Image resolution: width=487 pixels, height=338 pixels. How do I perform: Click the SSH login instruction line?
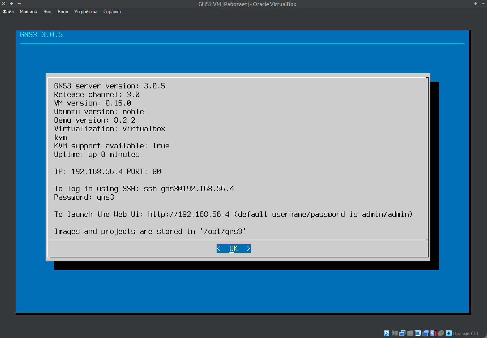[x=144, y=189]
